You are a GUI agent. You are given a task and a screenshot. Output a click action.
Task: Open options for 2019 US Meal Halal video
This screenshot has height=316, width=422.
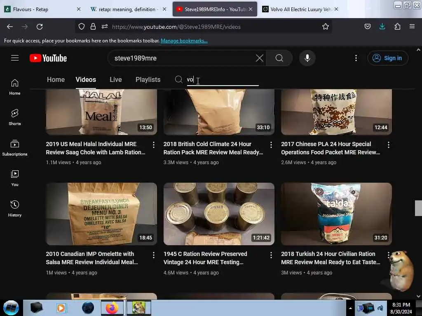[153, 145]
